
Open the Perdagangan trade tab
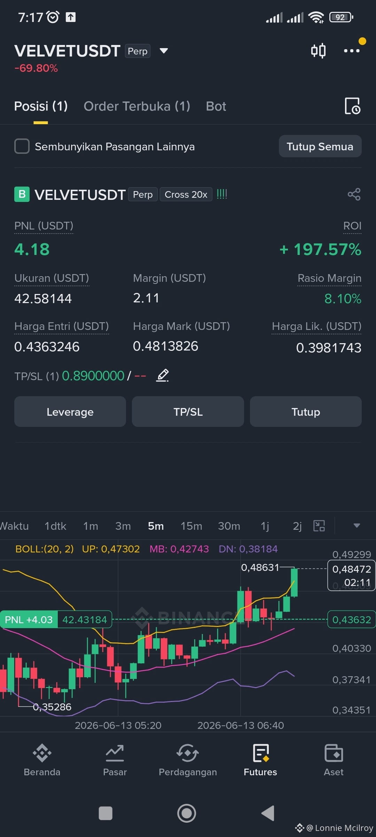point(188,760)
